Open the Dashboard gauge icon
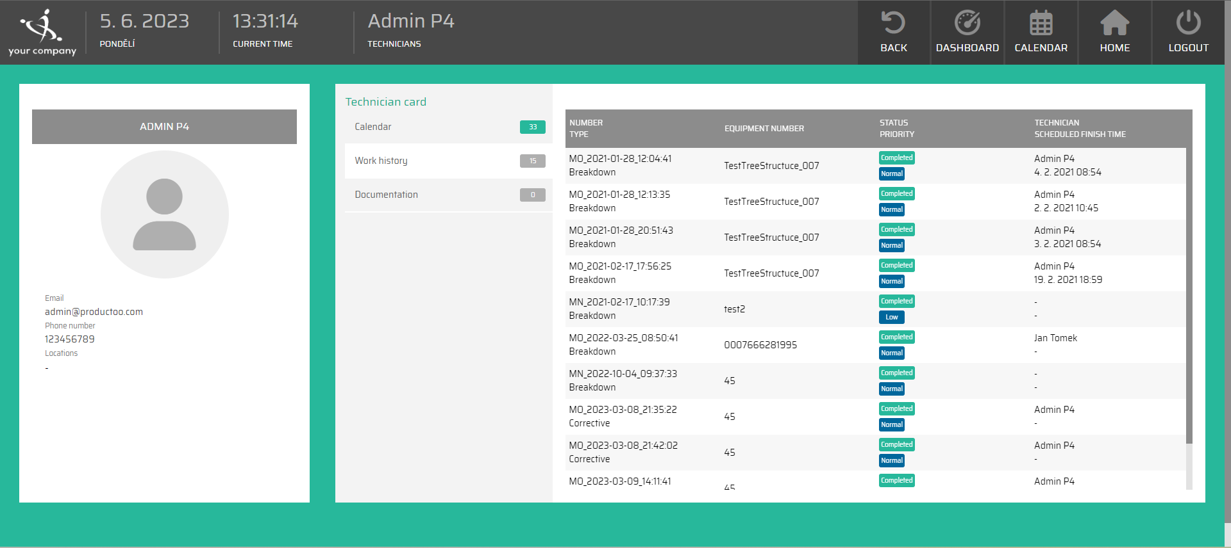This screenshot has height=548, width=1231. click(x=967, y=24)
